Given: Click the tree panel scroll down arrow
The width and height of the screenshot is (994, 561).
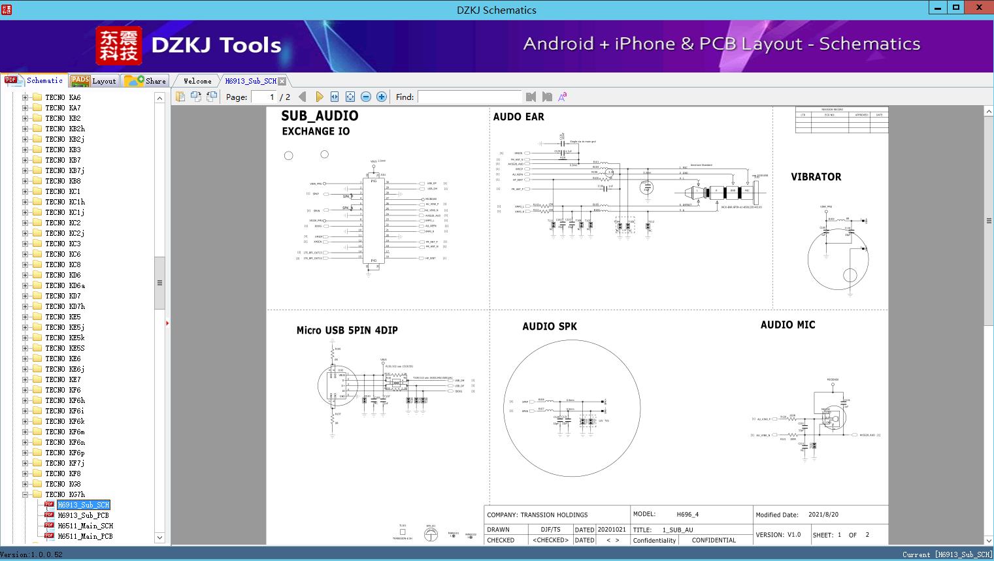Looking at the screenshot, I should pos(159,537).
